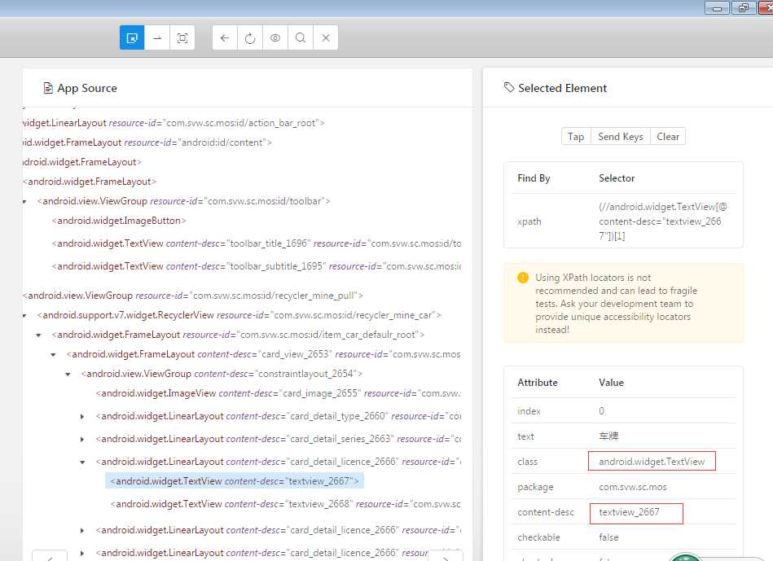Screen dimensions: 773x561
Task: Click the index attribute value 0
Action: [x=601, y=411]
